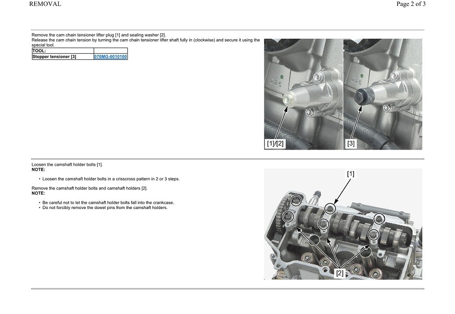Screen dimensions: 455x314
Task: Open the 070MG-0010100 tool part link
Action: [x=110, y=57]
